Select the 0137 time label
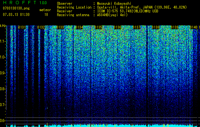 pyautogui.click(x=136, y=27)
